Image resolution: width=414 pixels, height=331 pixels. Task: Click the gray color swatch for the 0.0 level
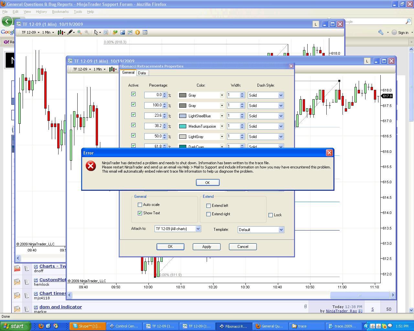pos(183,95)
